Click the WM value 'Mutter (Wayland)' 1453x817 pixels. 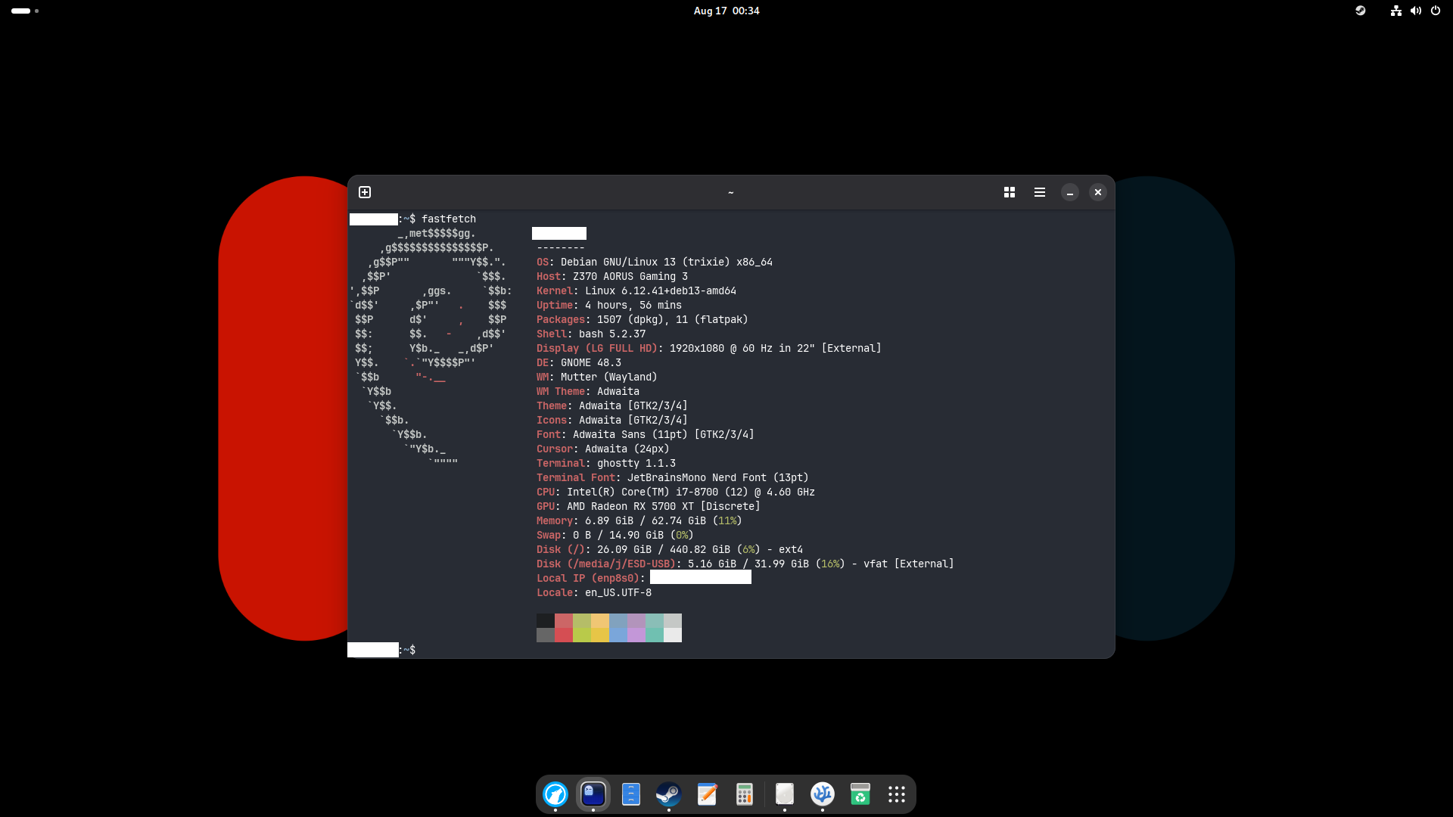coord(609,377)
